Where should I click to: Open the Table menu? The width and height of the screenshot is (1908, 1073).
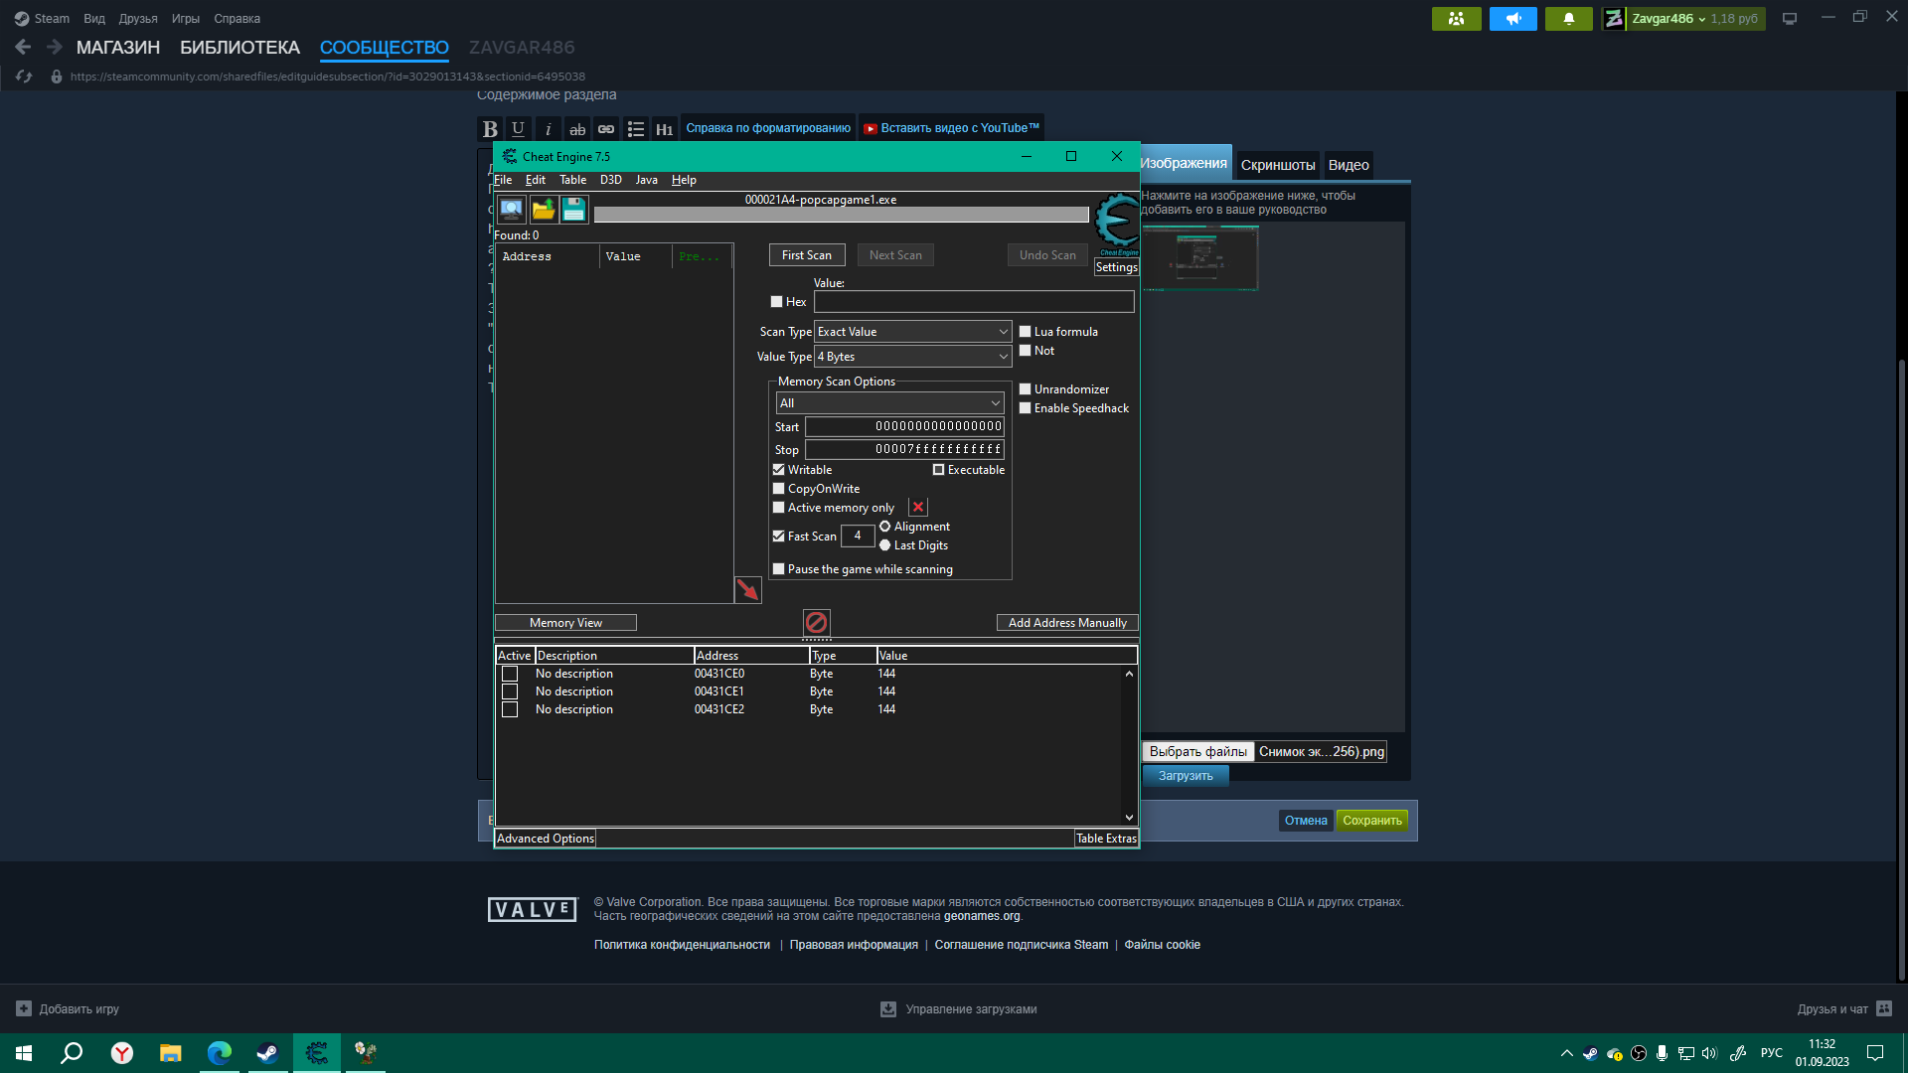point(572,180)
